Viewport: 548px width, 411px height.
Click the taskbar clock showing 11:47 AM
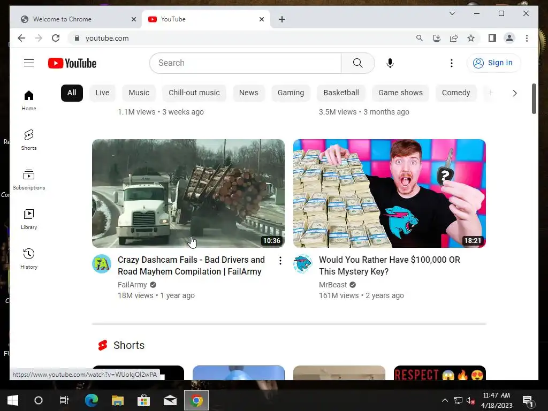click(x=496, y=400)
